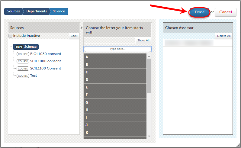
Task: Click the Done button
Action: (200, 12)
